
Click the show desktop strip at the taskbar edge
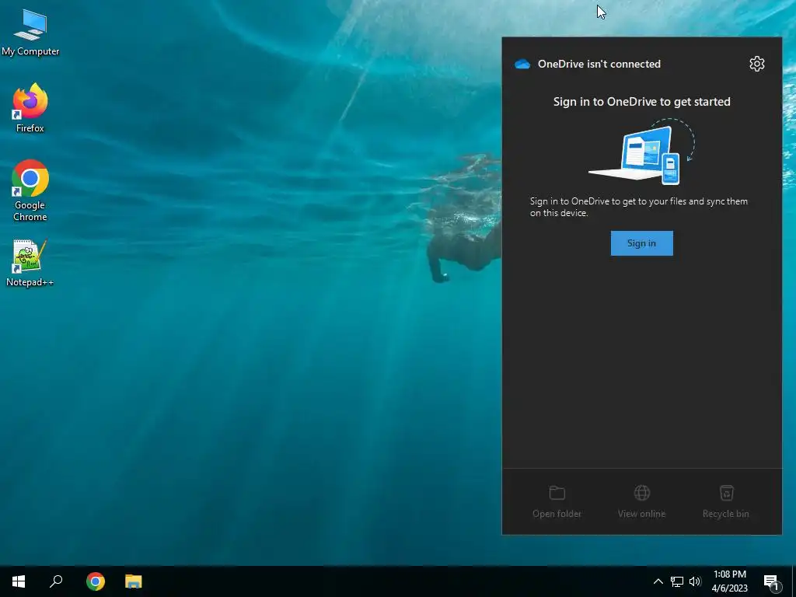(x=794, y=581)
